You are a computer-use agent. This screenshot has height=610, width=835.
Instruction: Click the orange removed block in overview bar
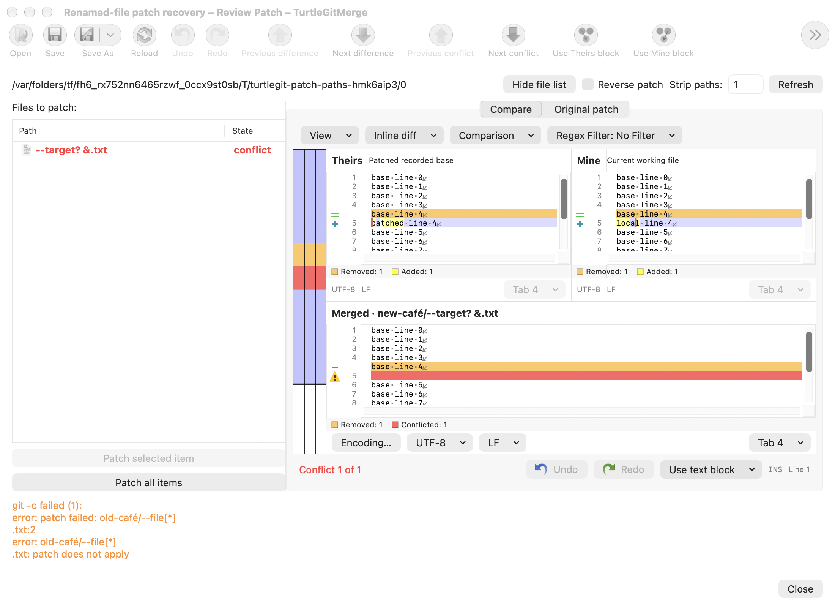(x=310, y=254)
